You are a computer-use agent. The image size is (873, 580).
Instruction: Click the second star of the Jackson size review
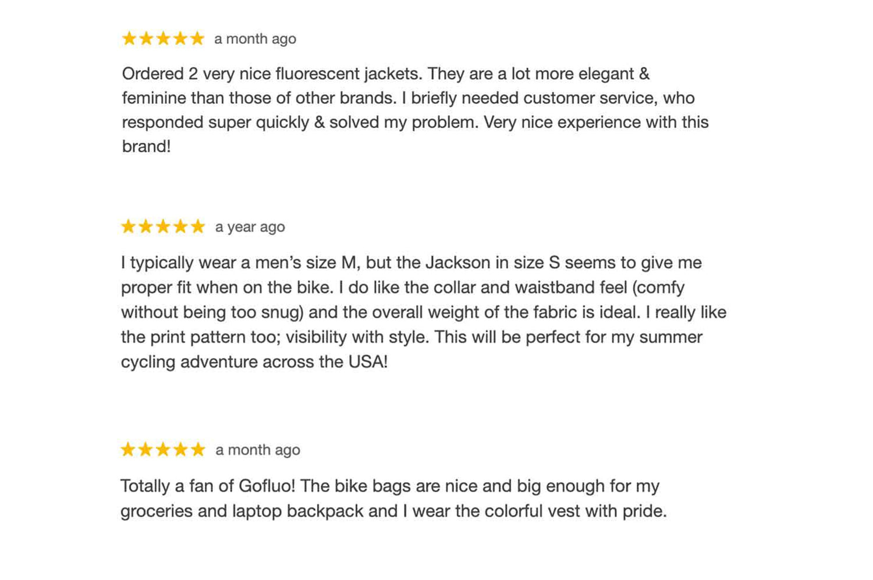coord(146,227)
